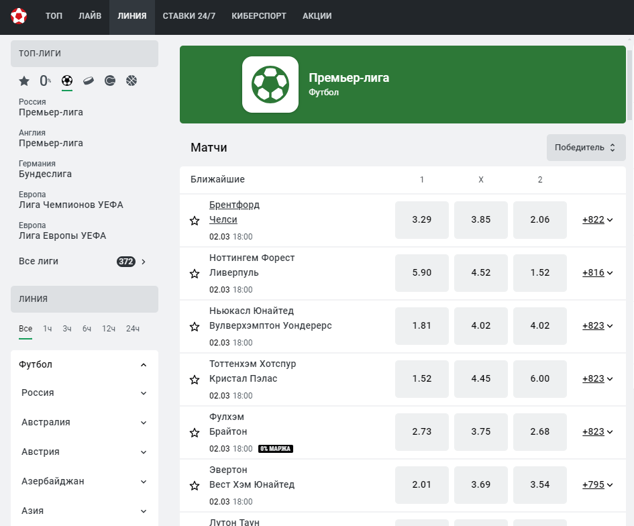The height and width of the screenshot is (526, 634).
Task: Filter line by 12ч
Action: click(x=109, y=329)
